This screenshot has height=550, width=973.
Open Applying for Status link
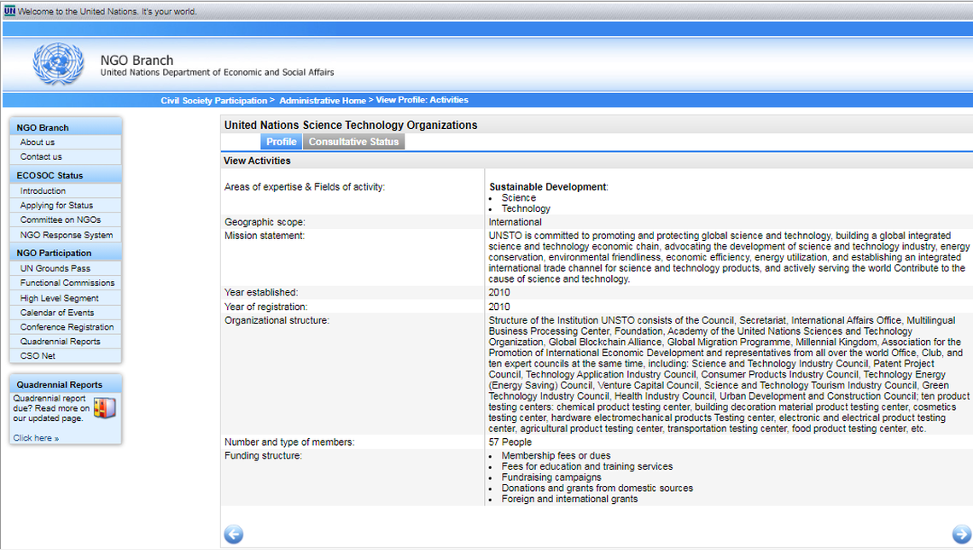[x=56, y=206]
